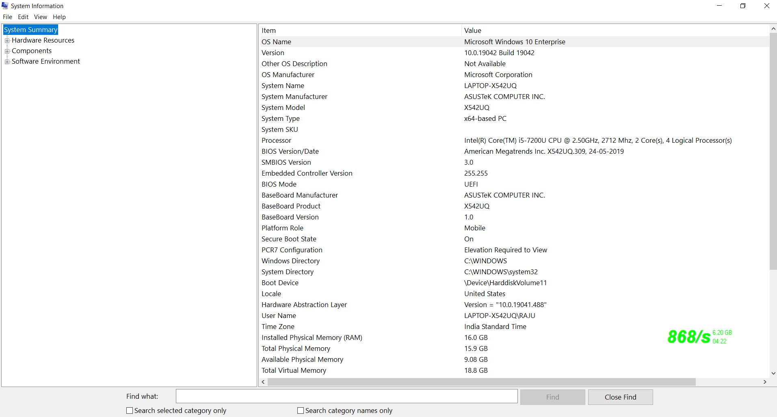Open the Help menu

(x=59, y=17)
